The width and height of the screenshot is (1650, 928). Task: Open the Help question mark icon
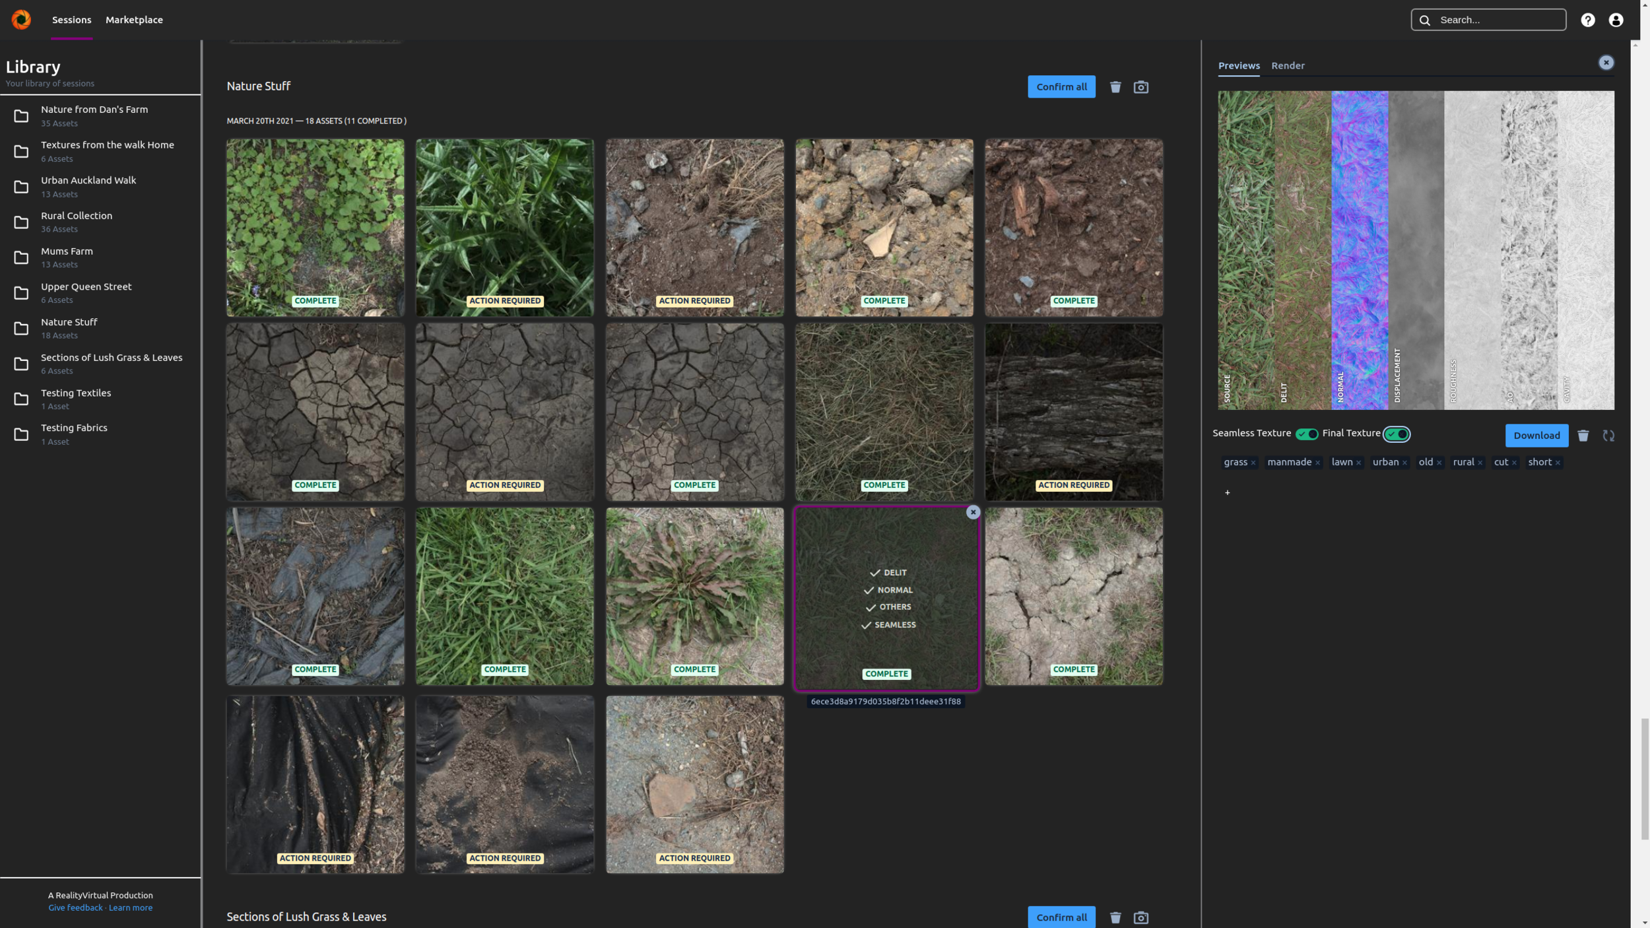(x=1588, y=19)
